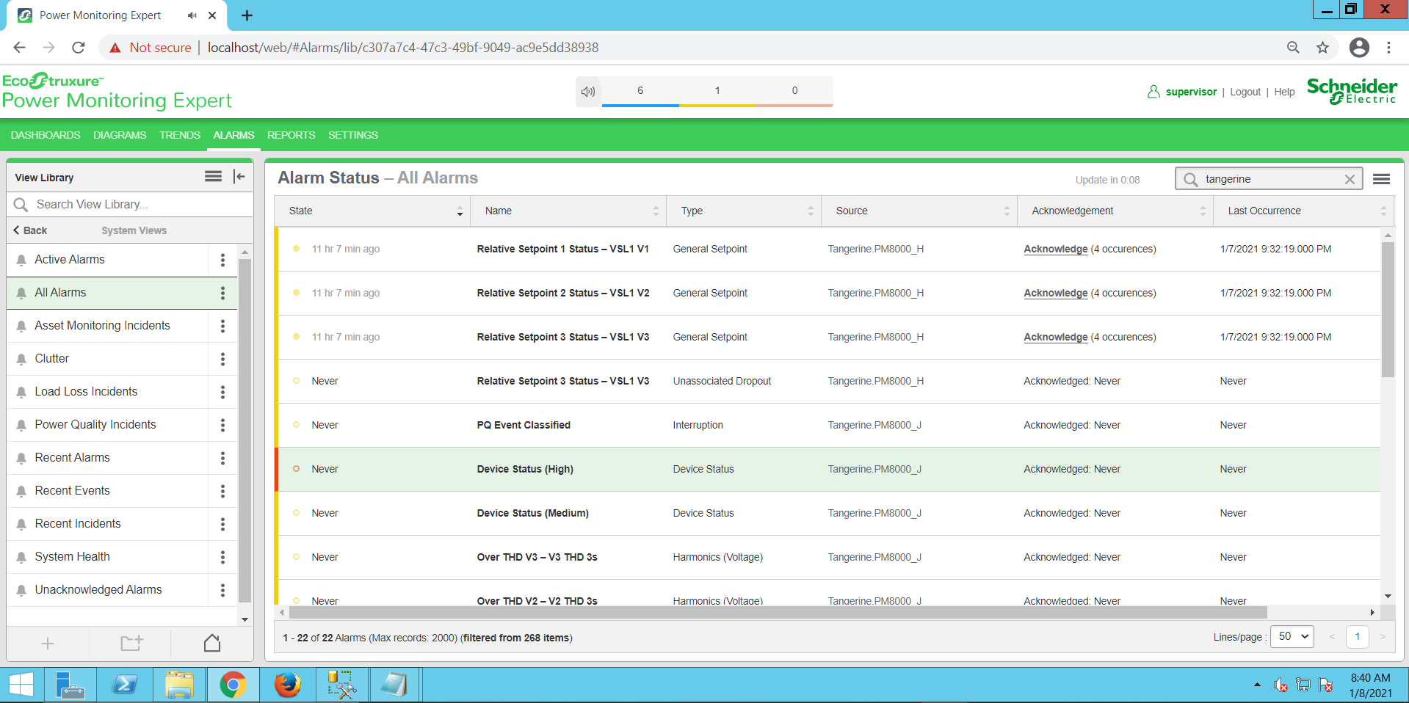Open options menu for Load Loss Incidents
1409x703 pixels.
pos(222,392)
